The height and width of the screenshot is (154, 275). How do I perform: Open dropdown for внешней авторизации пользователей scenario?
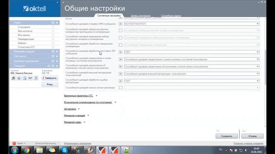192,74
